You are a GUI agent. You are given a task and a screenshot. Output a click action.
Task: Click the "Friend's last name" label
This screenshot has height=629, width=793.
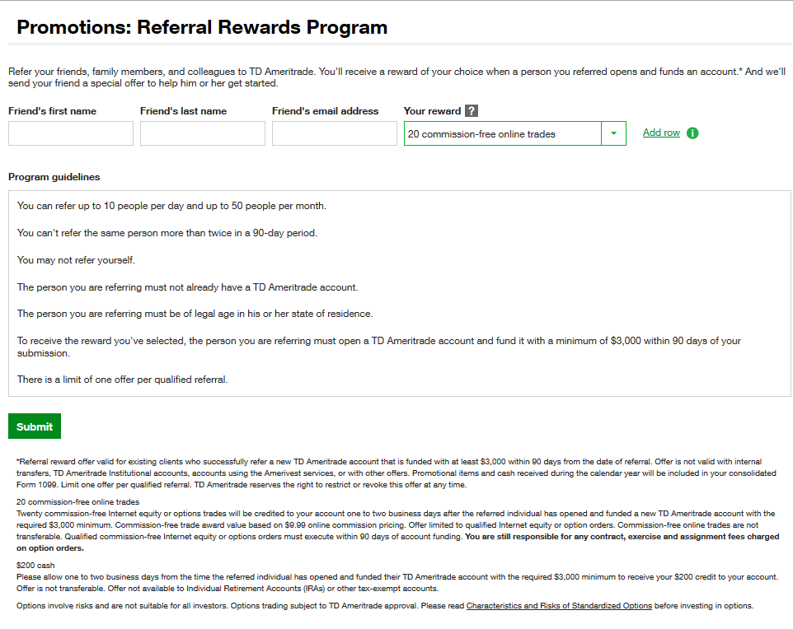(183, 111)
